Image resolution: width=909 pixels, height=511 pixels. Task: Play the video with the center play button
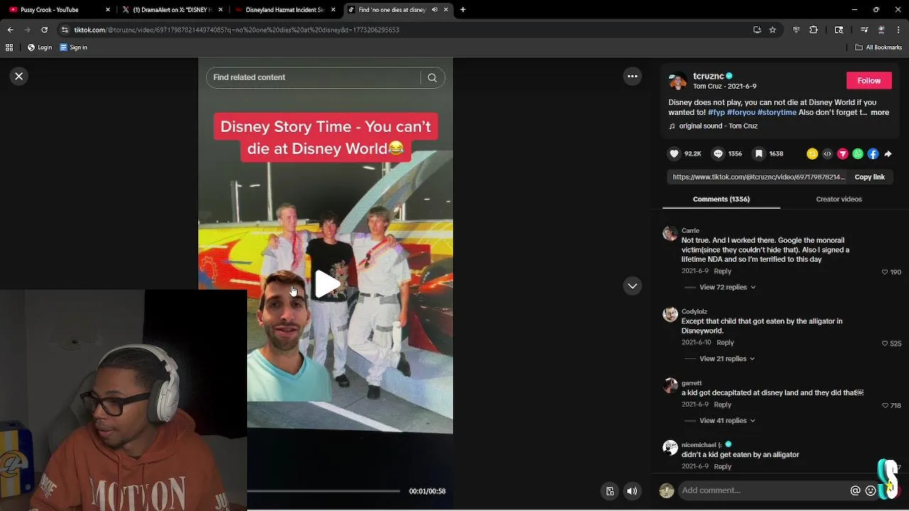point(327,285)
